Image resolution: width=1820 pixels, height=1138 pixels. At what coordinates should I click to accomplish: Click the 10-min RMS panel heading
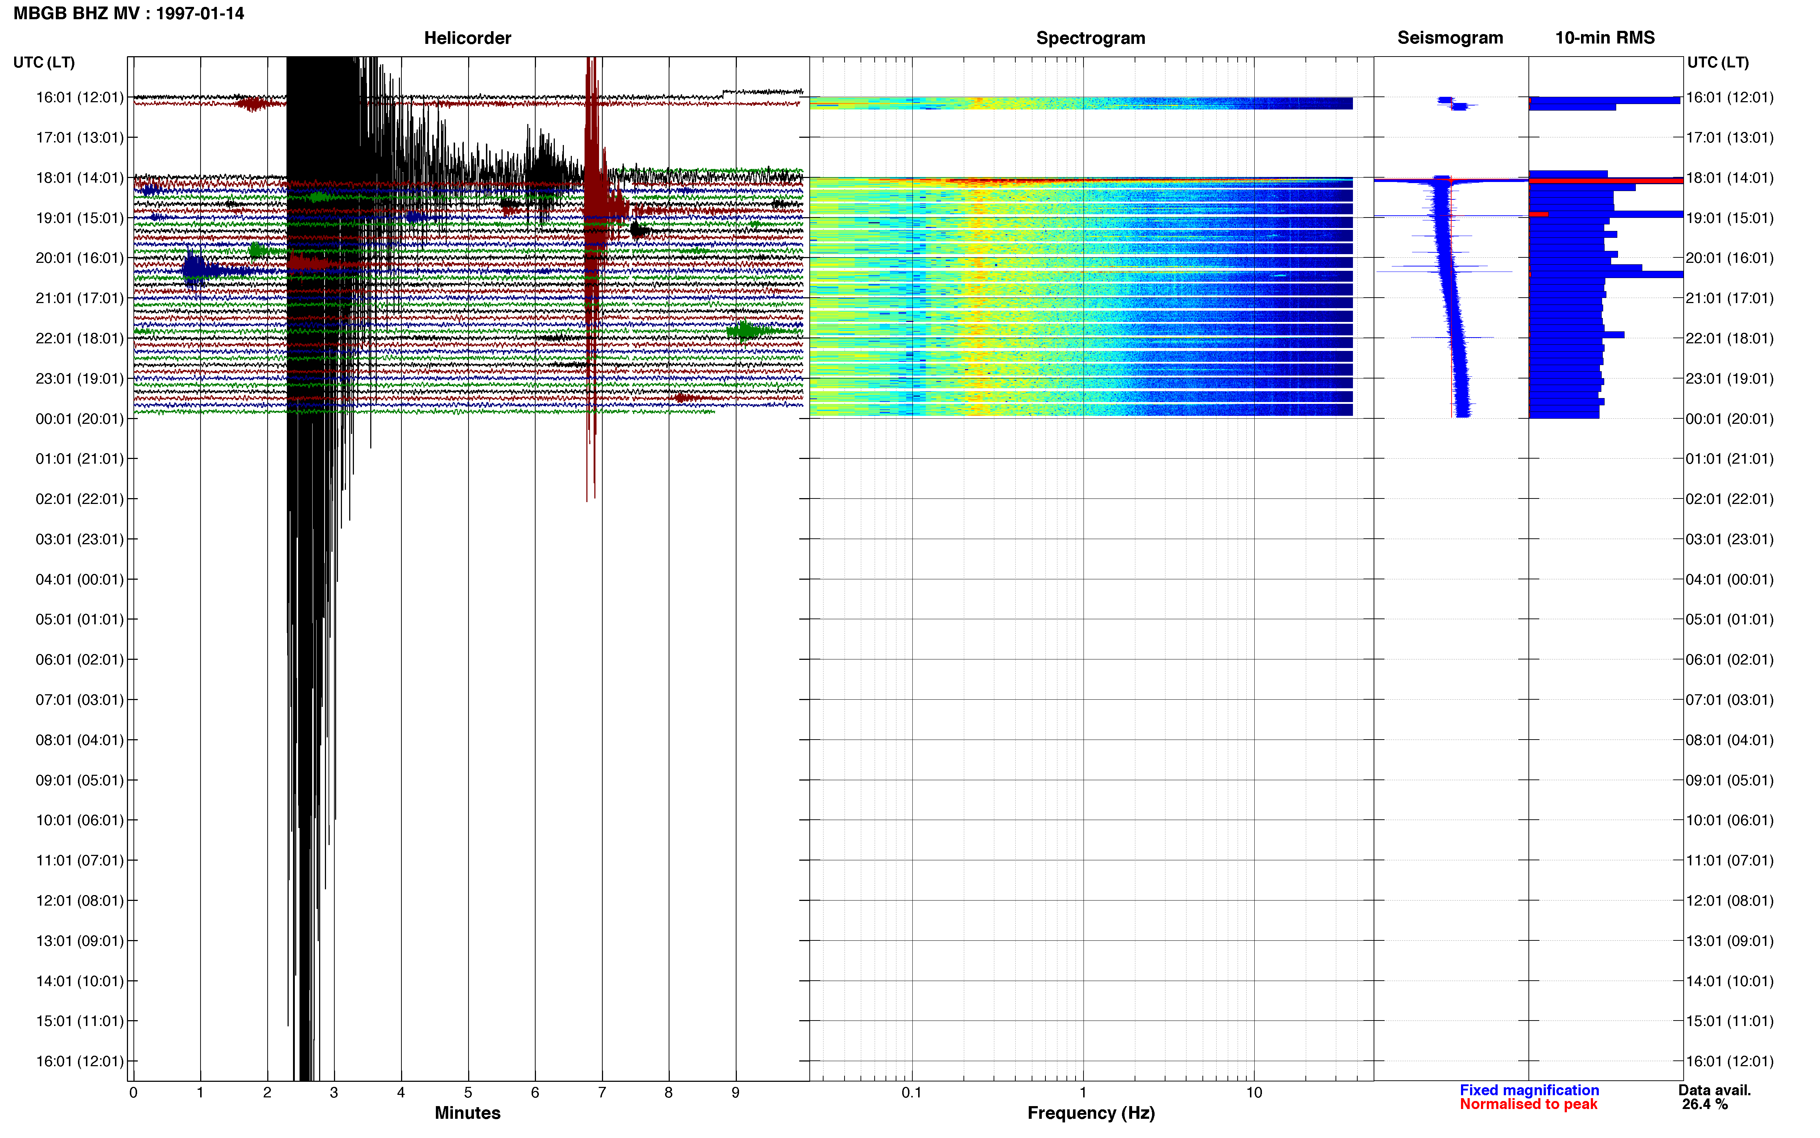coord(1605,38)
